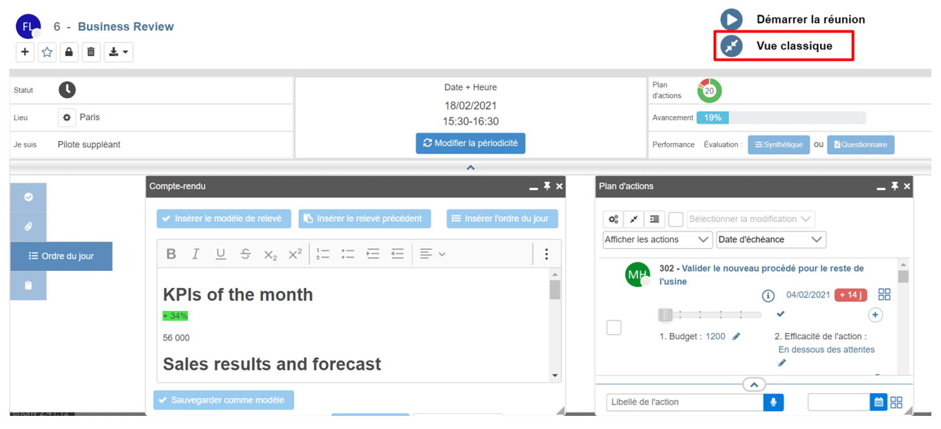
Task: Toggle bold formatting in the editor
Action: tap(171, 254)
